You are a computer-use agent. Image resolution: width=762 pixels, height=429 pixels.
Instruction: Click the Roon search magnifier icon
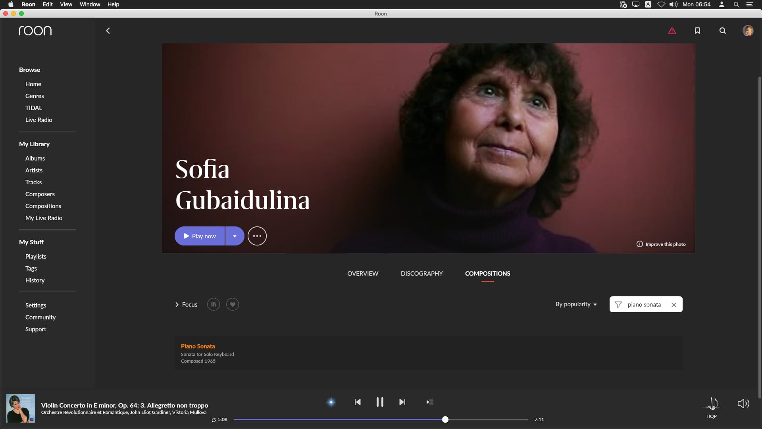723,31
